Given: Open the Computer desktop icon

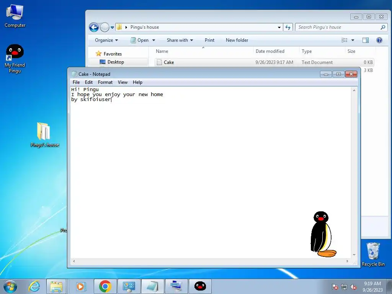Looking at the screenshot, I should coord(15,16).
